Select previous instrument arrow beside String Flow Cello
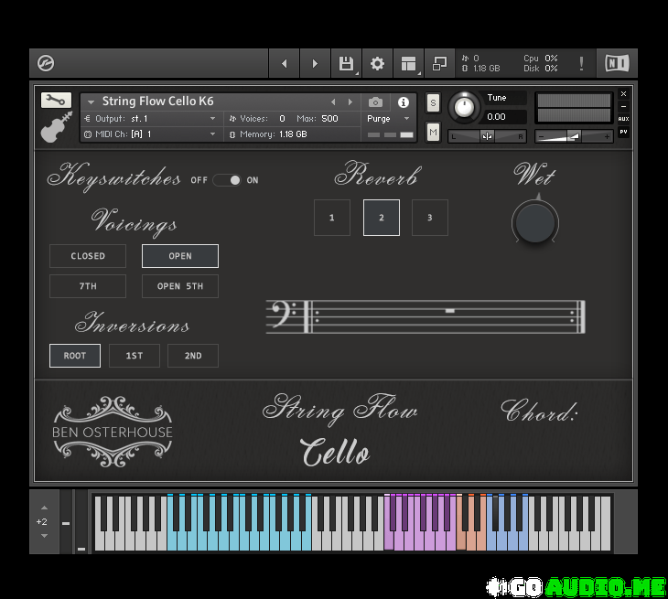Screen dimensions: 668x599 333,102
